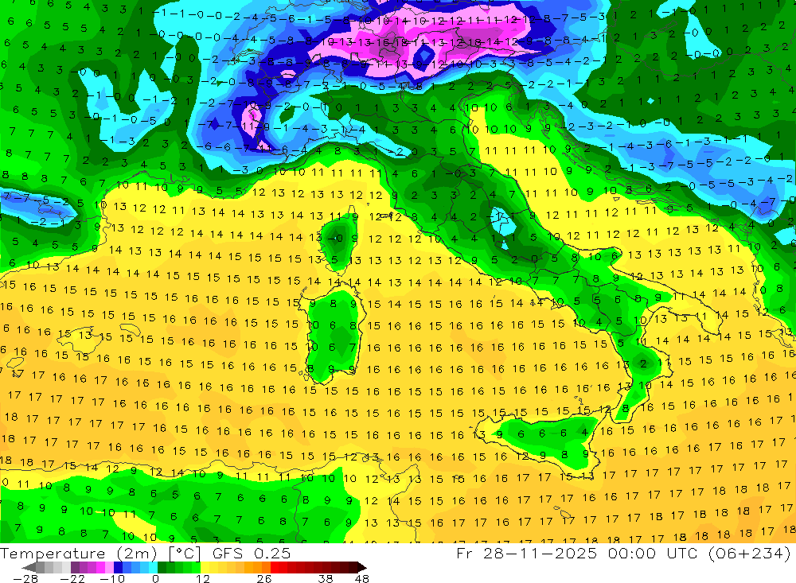Click the 0 legend value
This screenshot has width=796, height=583.
[155, 578]
